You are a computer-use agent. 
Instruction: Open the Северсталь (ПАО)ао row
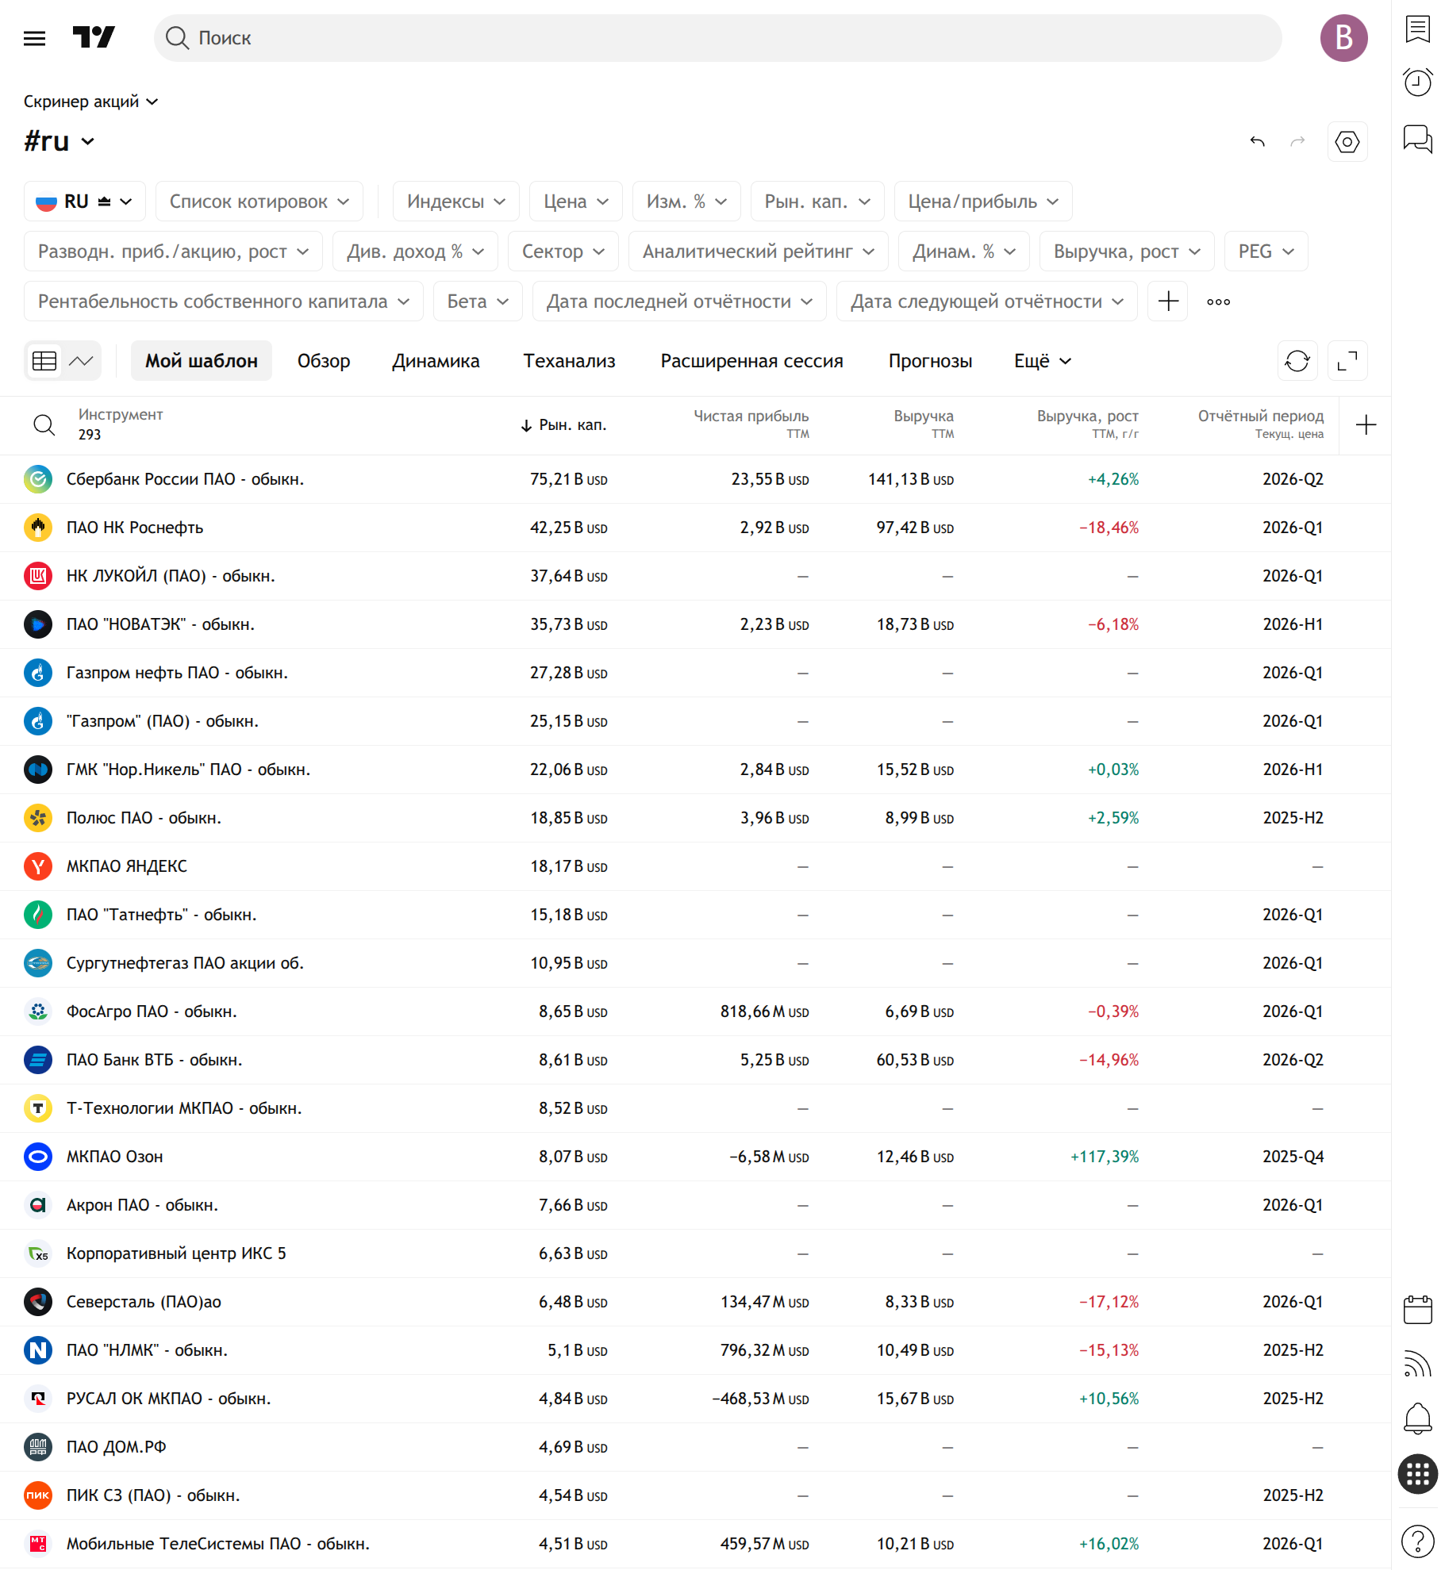click(x=695, y=1302)
